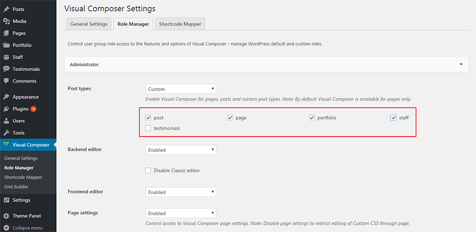Switch to the Shortcode Mapper tab
This screenshot has height=232, width=476.
click(180, 24)
